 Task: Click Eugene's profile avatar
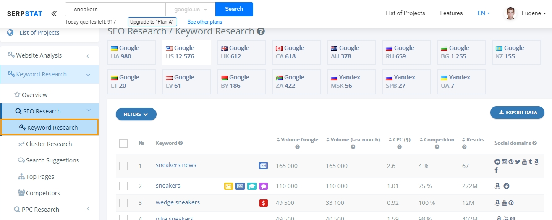click(510, 13)
